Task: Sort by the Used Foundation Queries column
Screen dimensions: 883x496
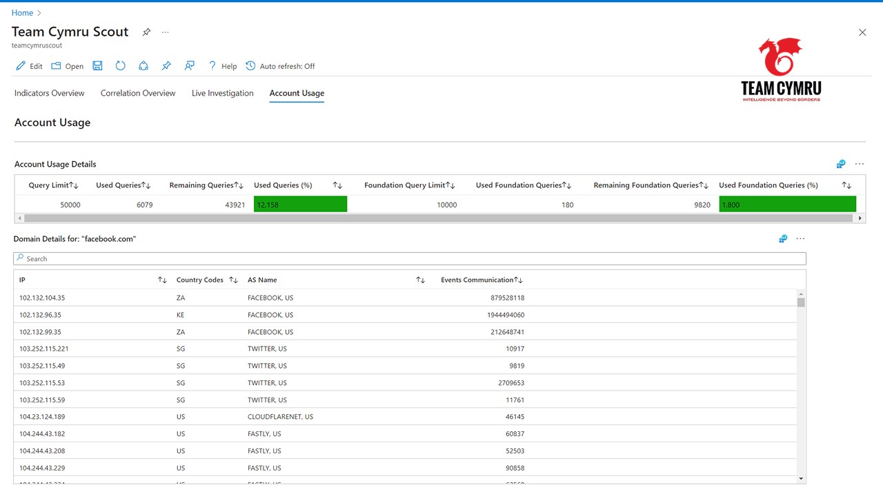Action: [x=524, y=185]
